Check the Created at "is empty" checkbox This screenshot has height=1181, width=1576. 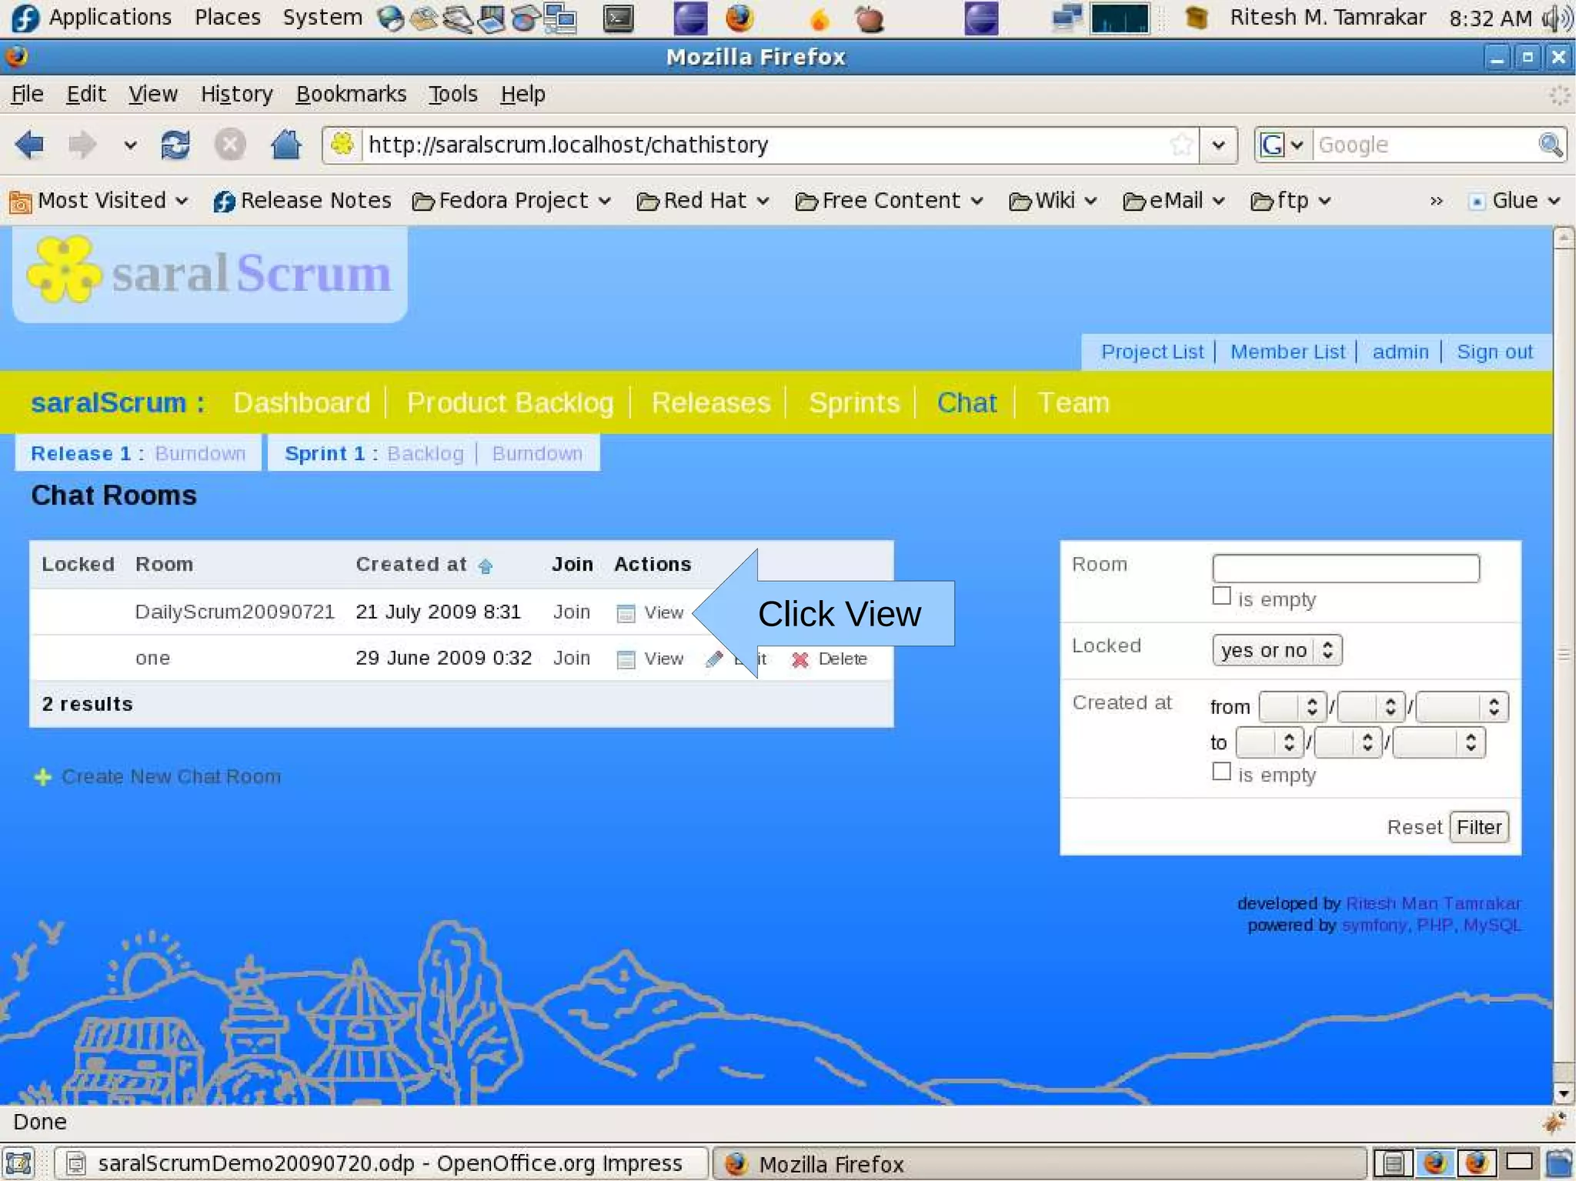pos(1221,772)
